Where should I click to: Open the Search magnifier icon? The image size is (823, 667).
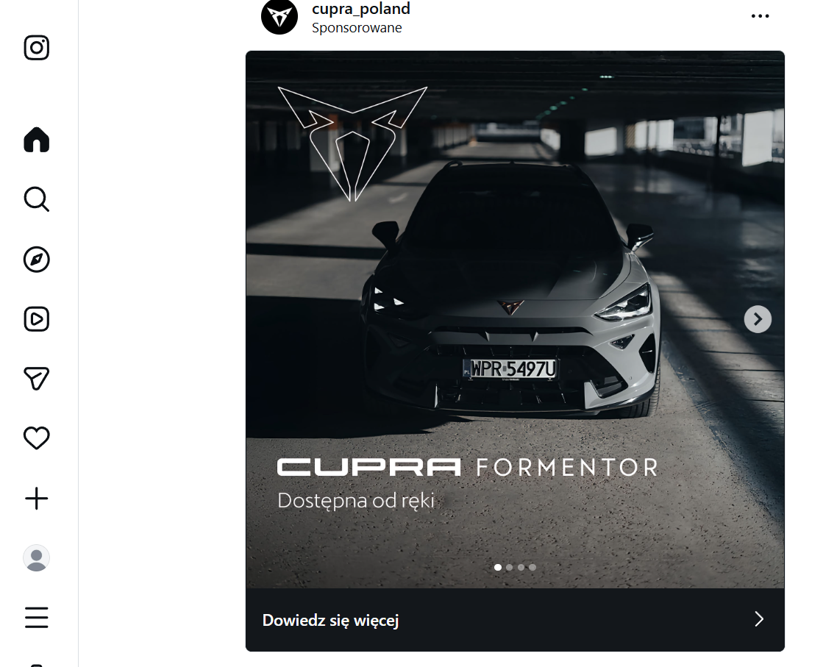click(x=36, y=199)
